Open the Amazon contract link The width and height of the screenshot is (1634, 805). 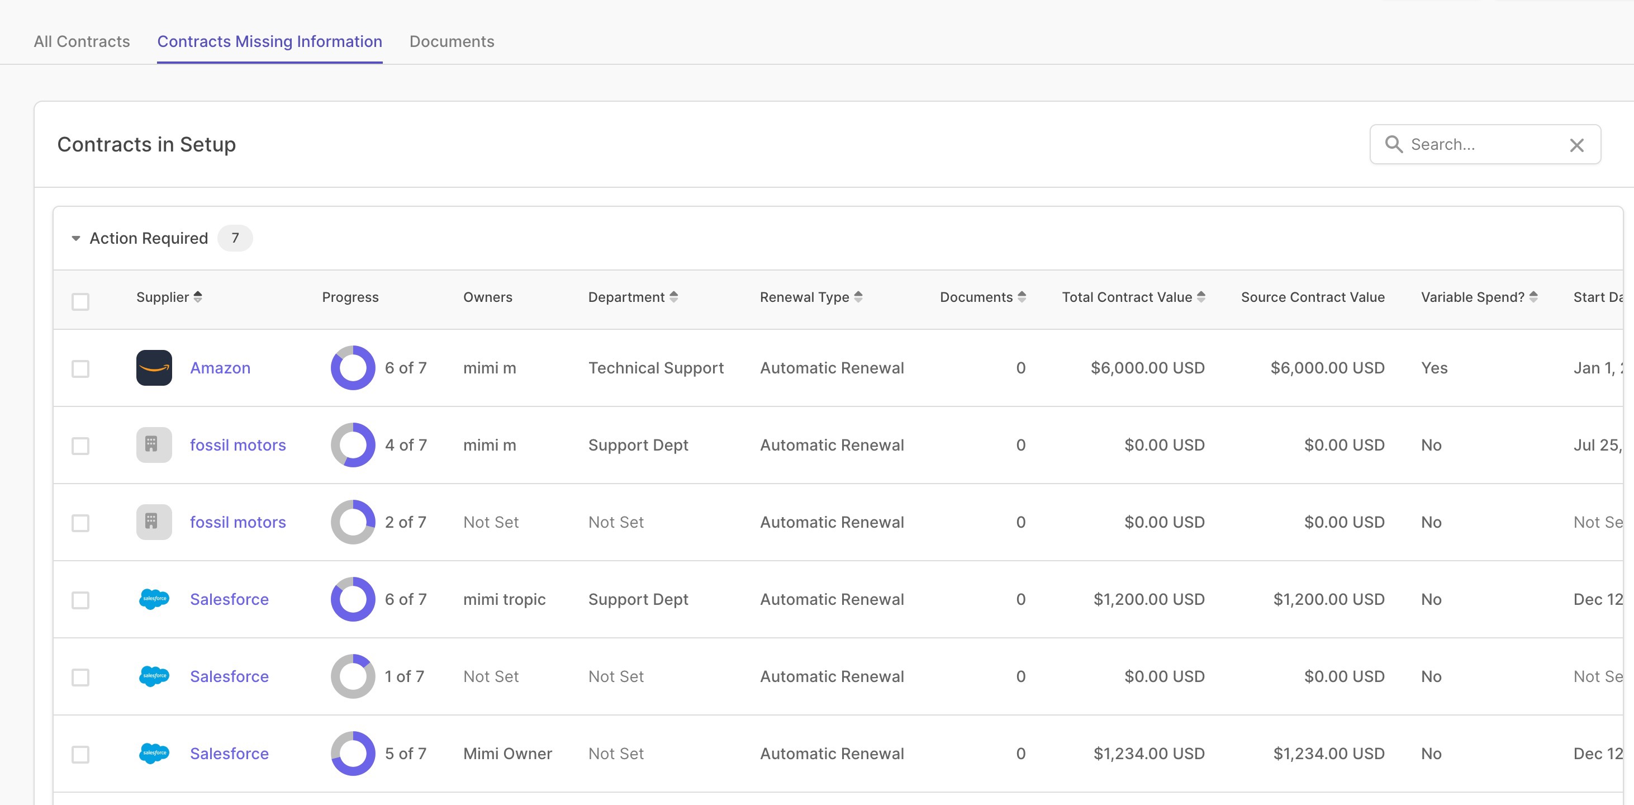(220, 368)
